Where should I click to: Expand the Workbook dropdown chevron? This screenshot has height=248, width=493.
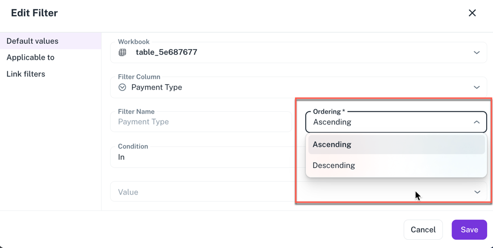pyautogui.click(x=476, y=52)
